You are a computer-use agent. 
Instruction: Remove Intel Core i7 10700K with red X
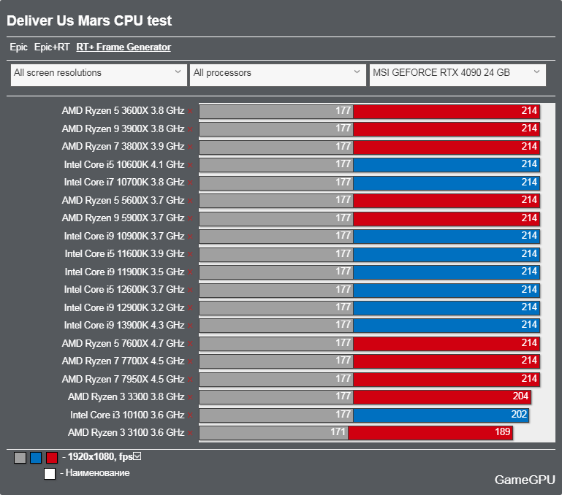point(190,183)
